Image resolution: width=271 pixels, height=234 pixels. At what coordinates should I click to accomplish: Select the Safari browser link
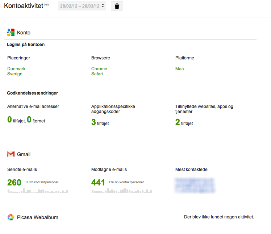click(97, 74)
